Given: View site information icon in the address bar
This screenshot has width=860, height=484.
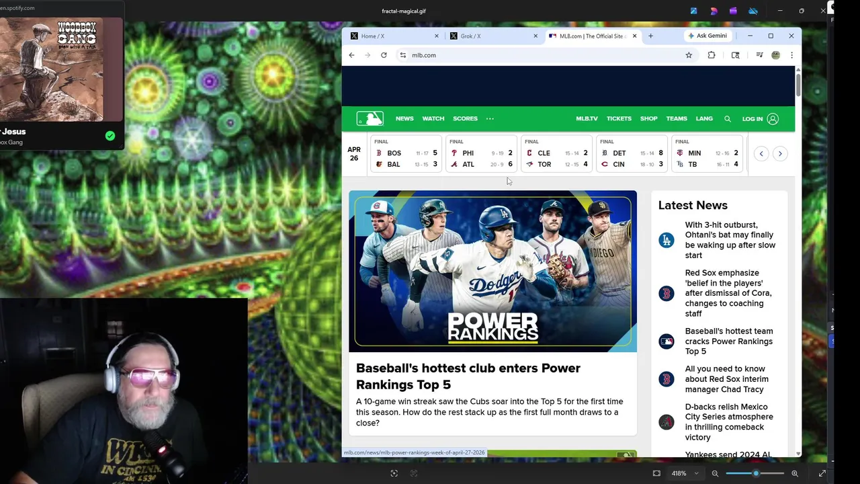Looking at the screenshot, I should [x=402, y=55].
